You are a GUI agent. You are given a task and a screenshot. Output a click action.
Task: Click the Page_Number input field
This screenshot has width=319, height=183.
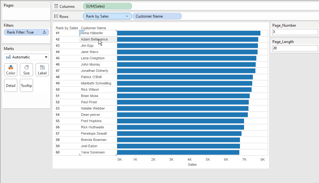(295, 32)
